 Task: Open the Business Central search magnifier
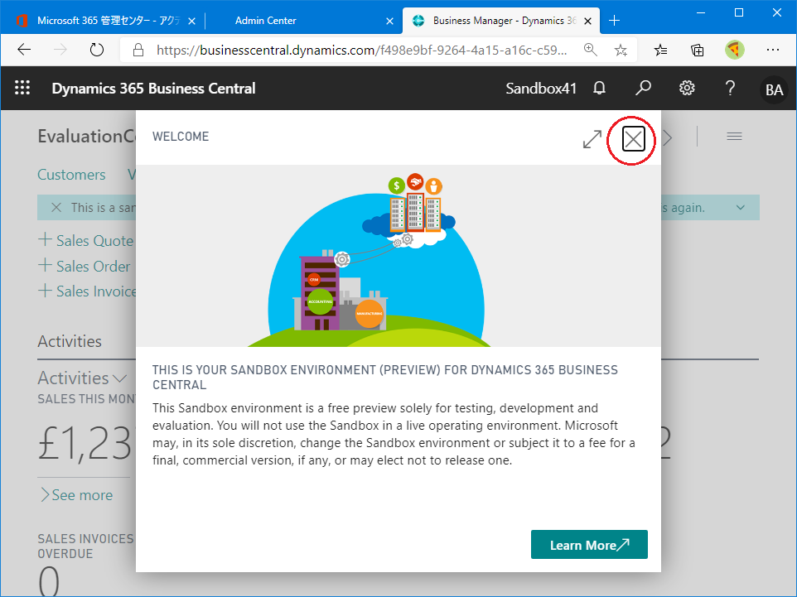[x=643, y=88]
